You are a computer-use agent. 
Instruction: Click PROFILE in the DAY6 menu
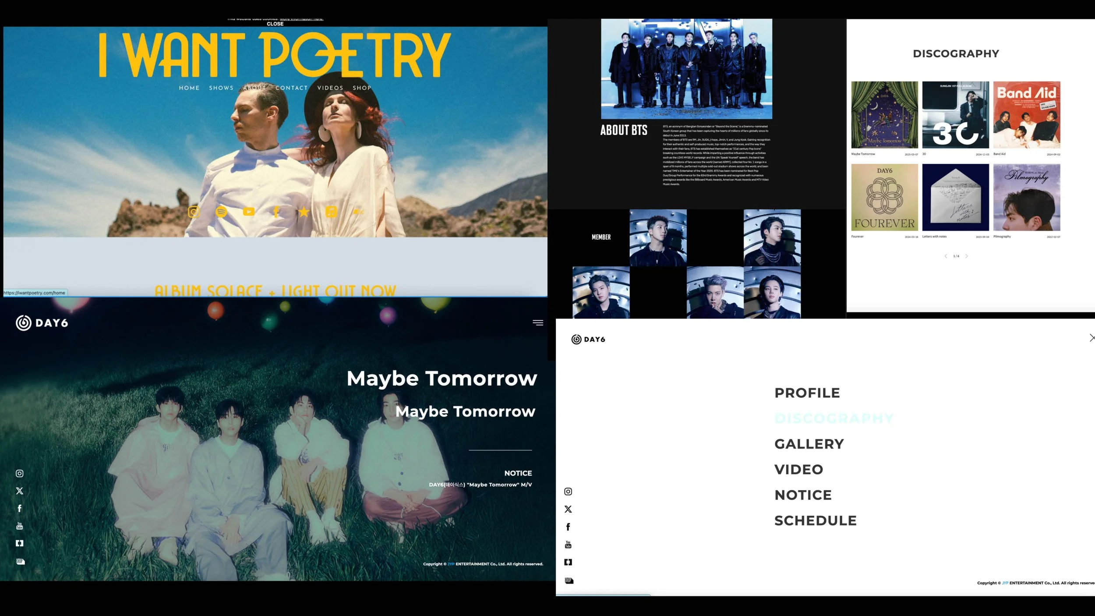click(x=807, y=393)
